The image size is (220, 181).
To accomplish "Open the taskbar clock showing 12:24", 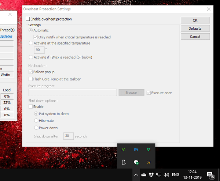I will [x=192, y=175].
